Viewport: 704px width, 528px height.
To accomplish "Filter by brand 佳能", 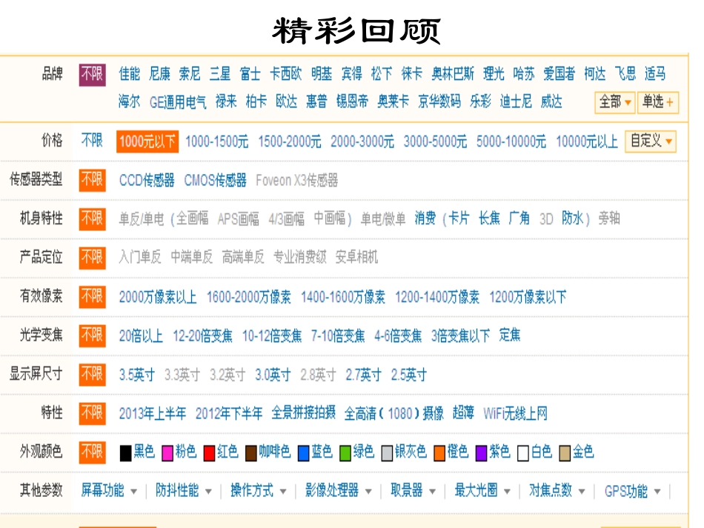I will pyautogui.click(x=129, y=73).
